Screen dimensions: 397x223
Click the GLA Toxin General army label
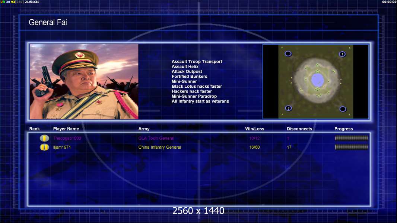tap(156, 138)
